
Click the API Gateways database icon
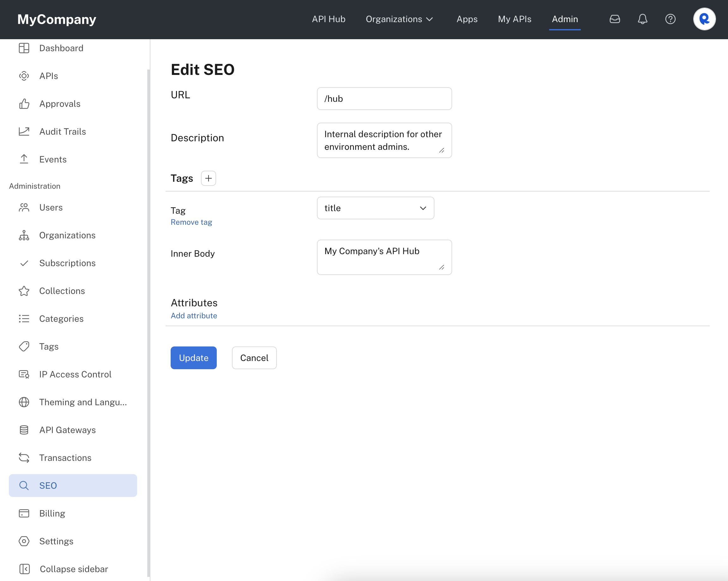tap(24, 430)
